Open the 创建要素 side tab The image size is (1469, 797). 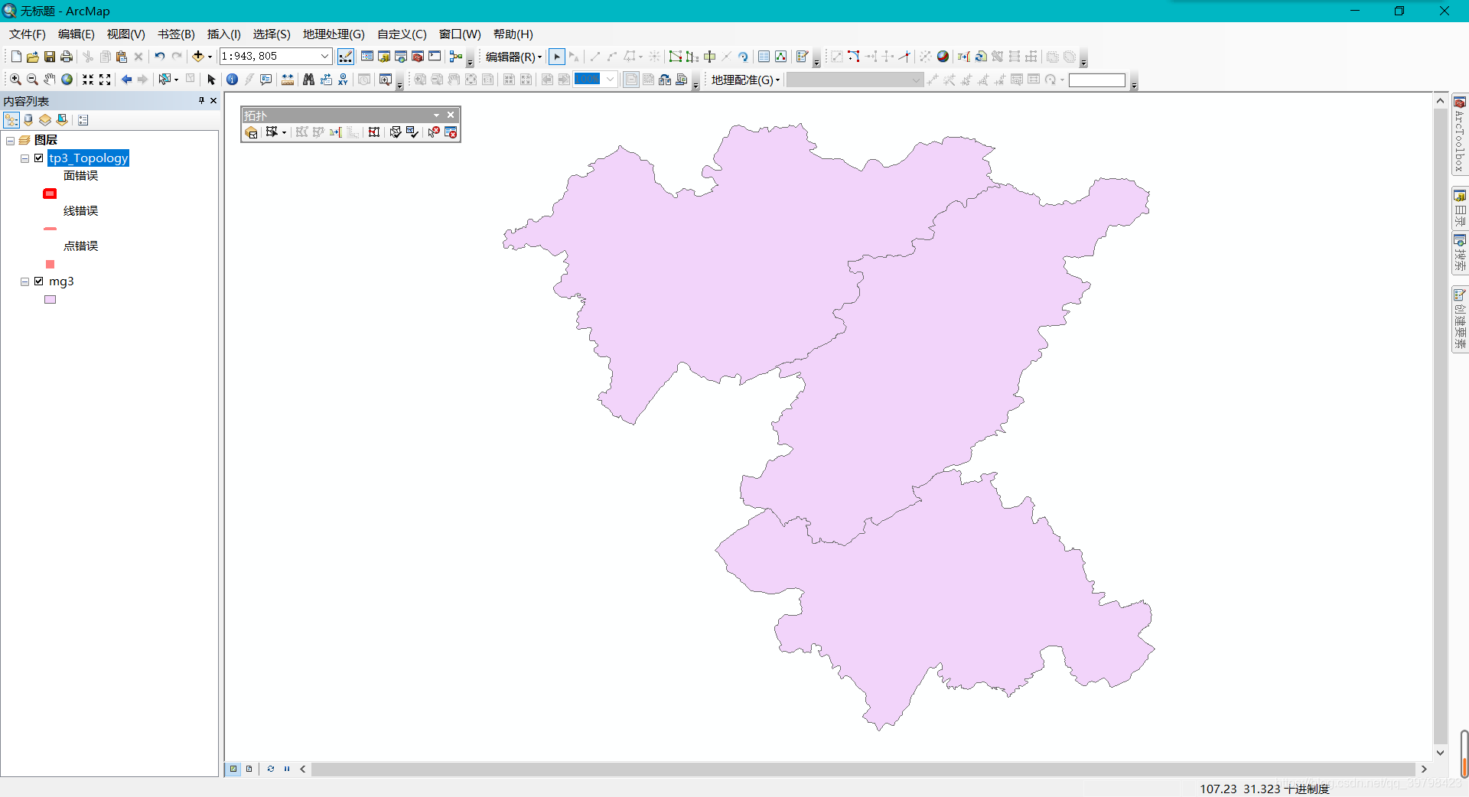(x=1460, y=320)
